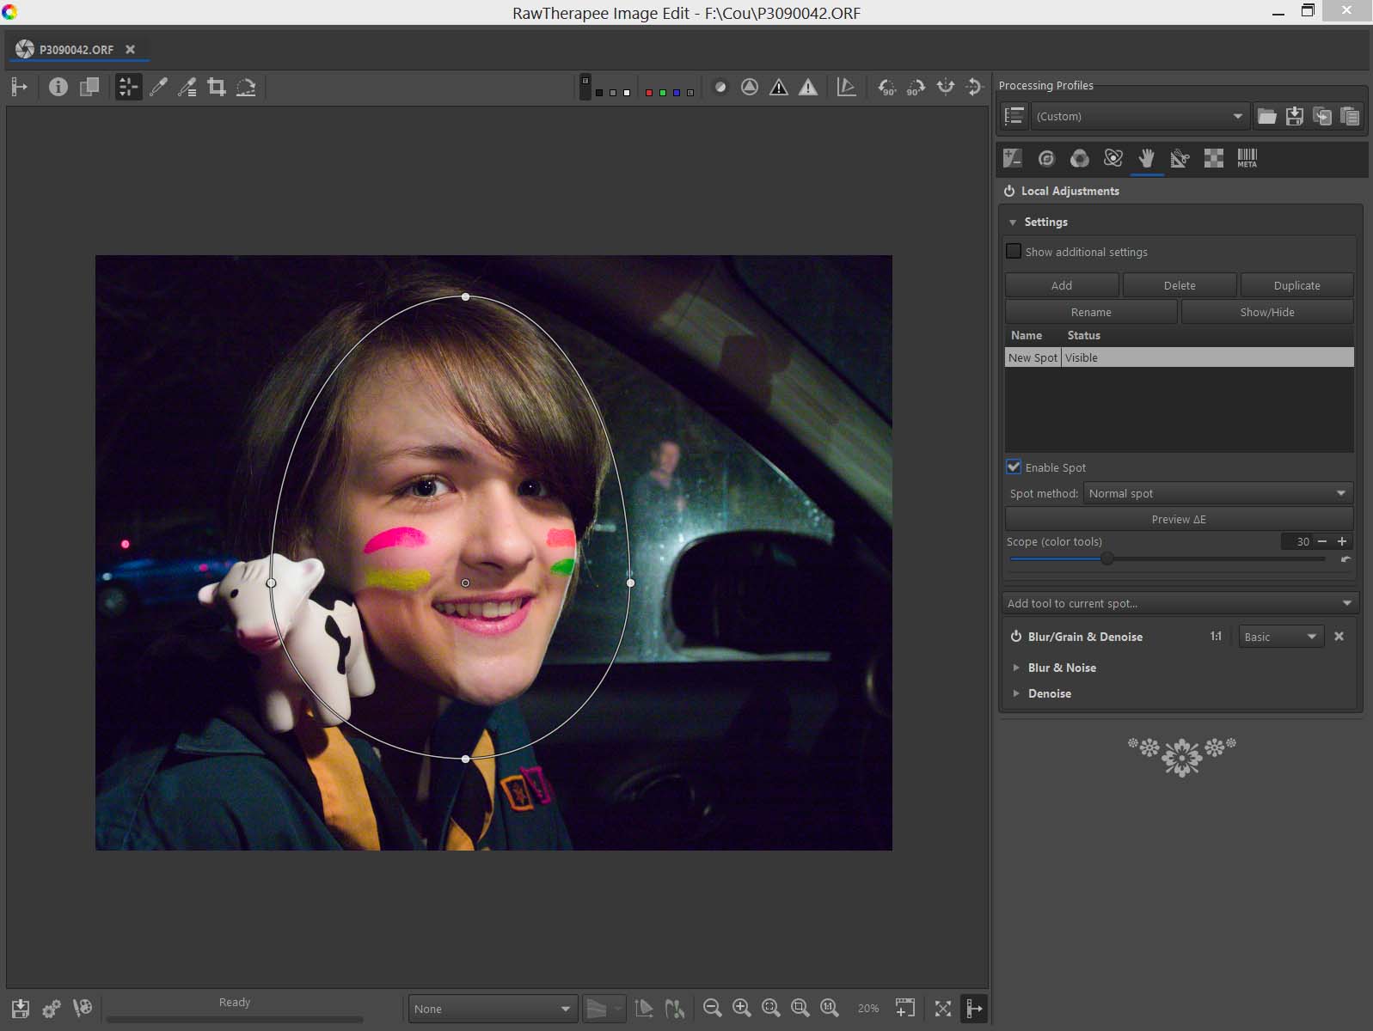Enable Show additional settings checkbox
1373x1031 pixels.
[1014, 252]
